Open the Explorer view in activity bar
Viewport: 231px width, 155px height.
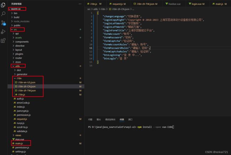[3, 5]
